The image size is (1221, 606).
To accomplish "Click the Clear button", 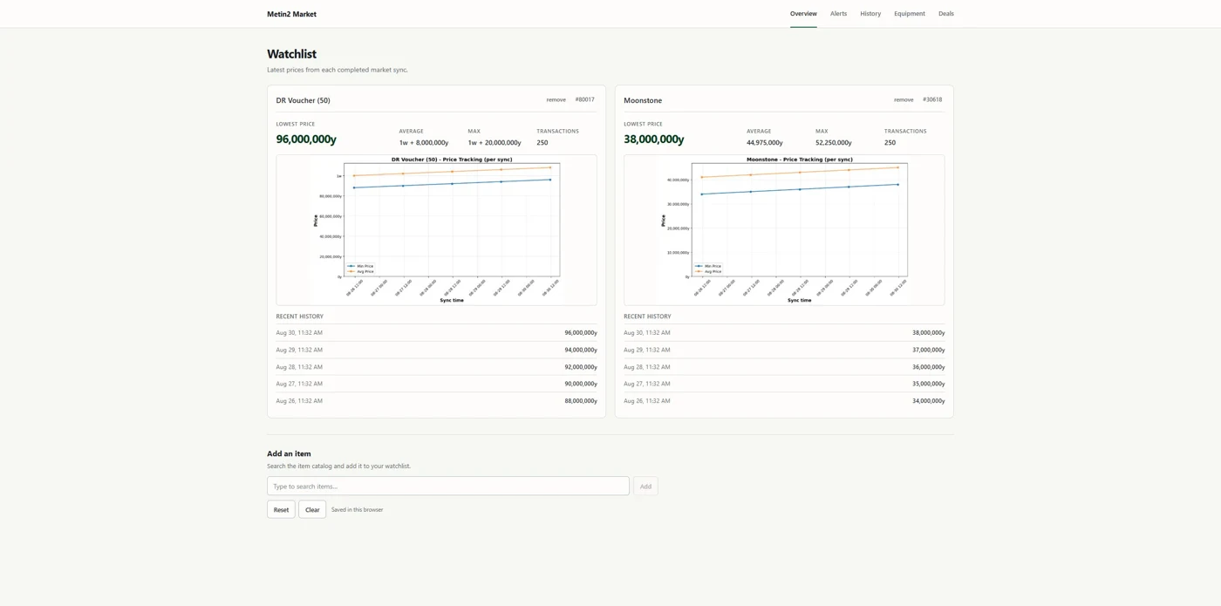I will tap(312, 509).
